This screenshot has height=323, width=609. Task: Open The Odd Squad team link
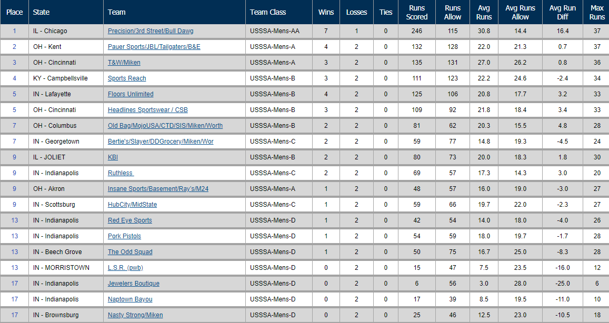129,252
